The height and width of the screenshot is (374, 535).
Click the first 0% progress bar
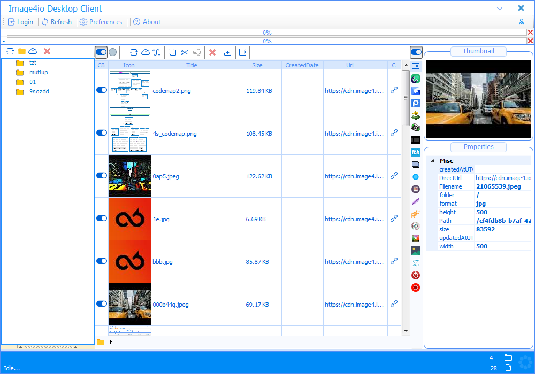coord(267,33)
